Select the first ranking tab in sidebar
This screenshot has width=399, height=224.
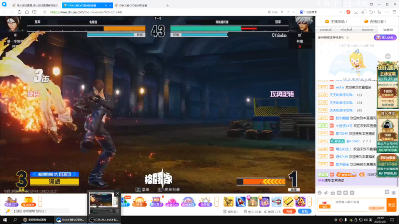pos(326,30)
